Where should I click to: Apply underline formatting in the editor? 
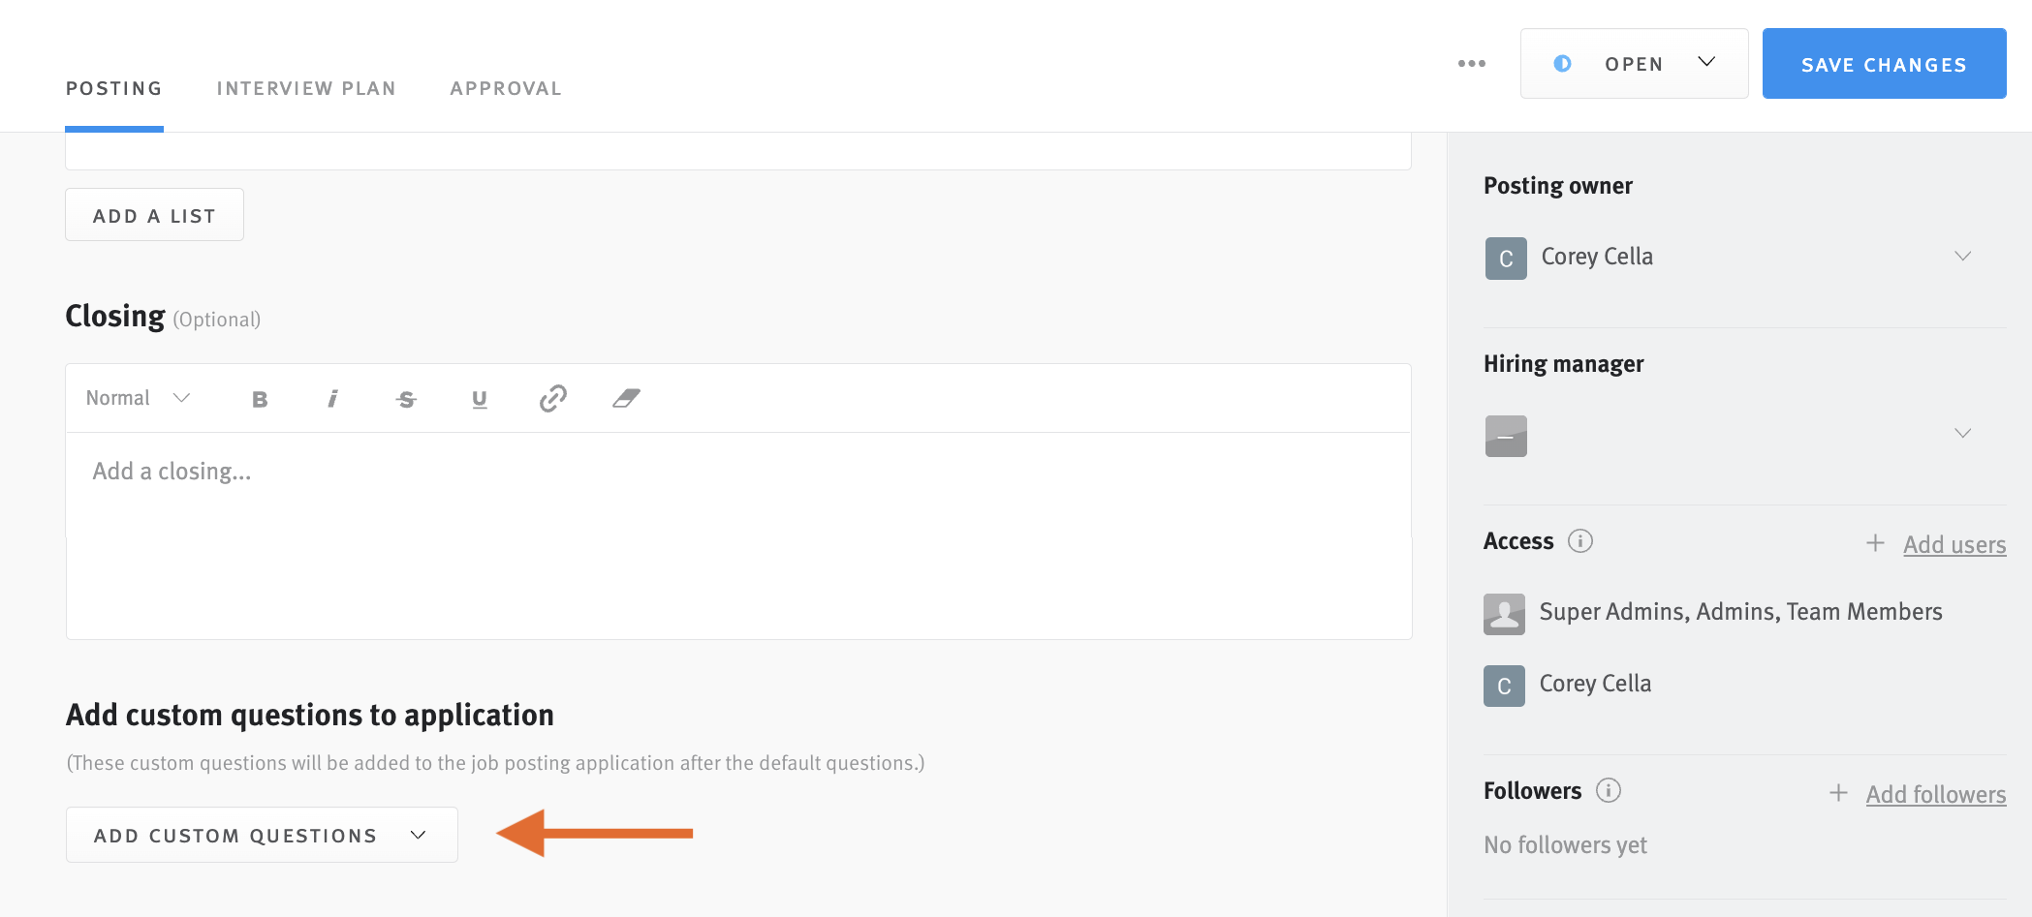[x=480, y=398]
